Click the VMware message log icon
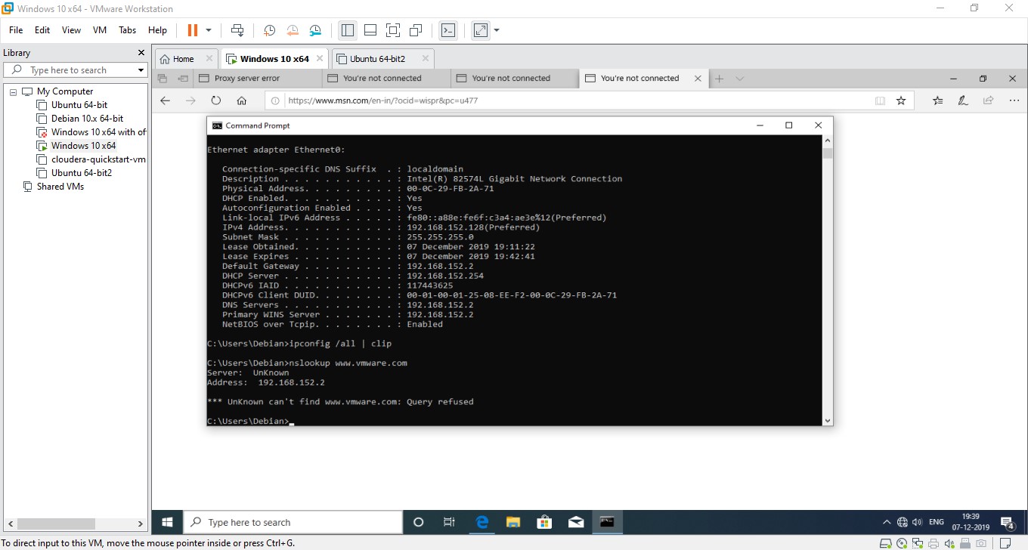Viewport: 1028px width, 550px height. pyautogui.click(x=1005, y=543)
